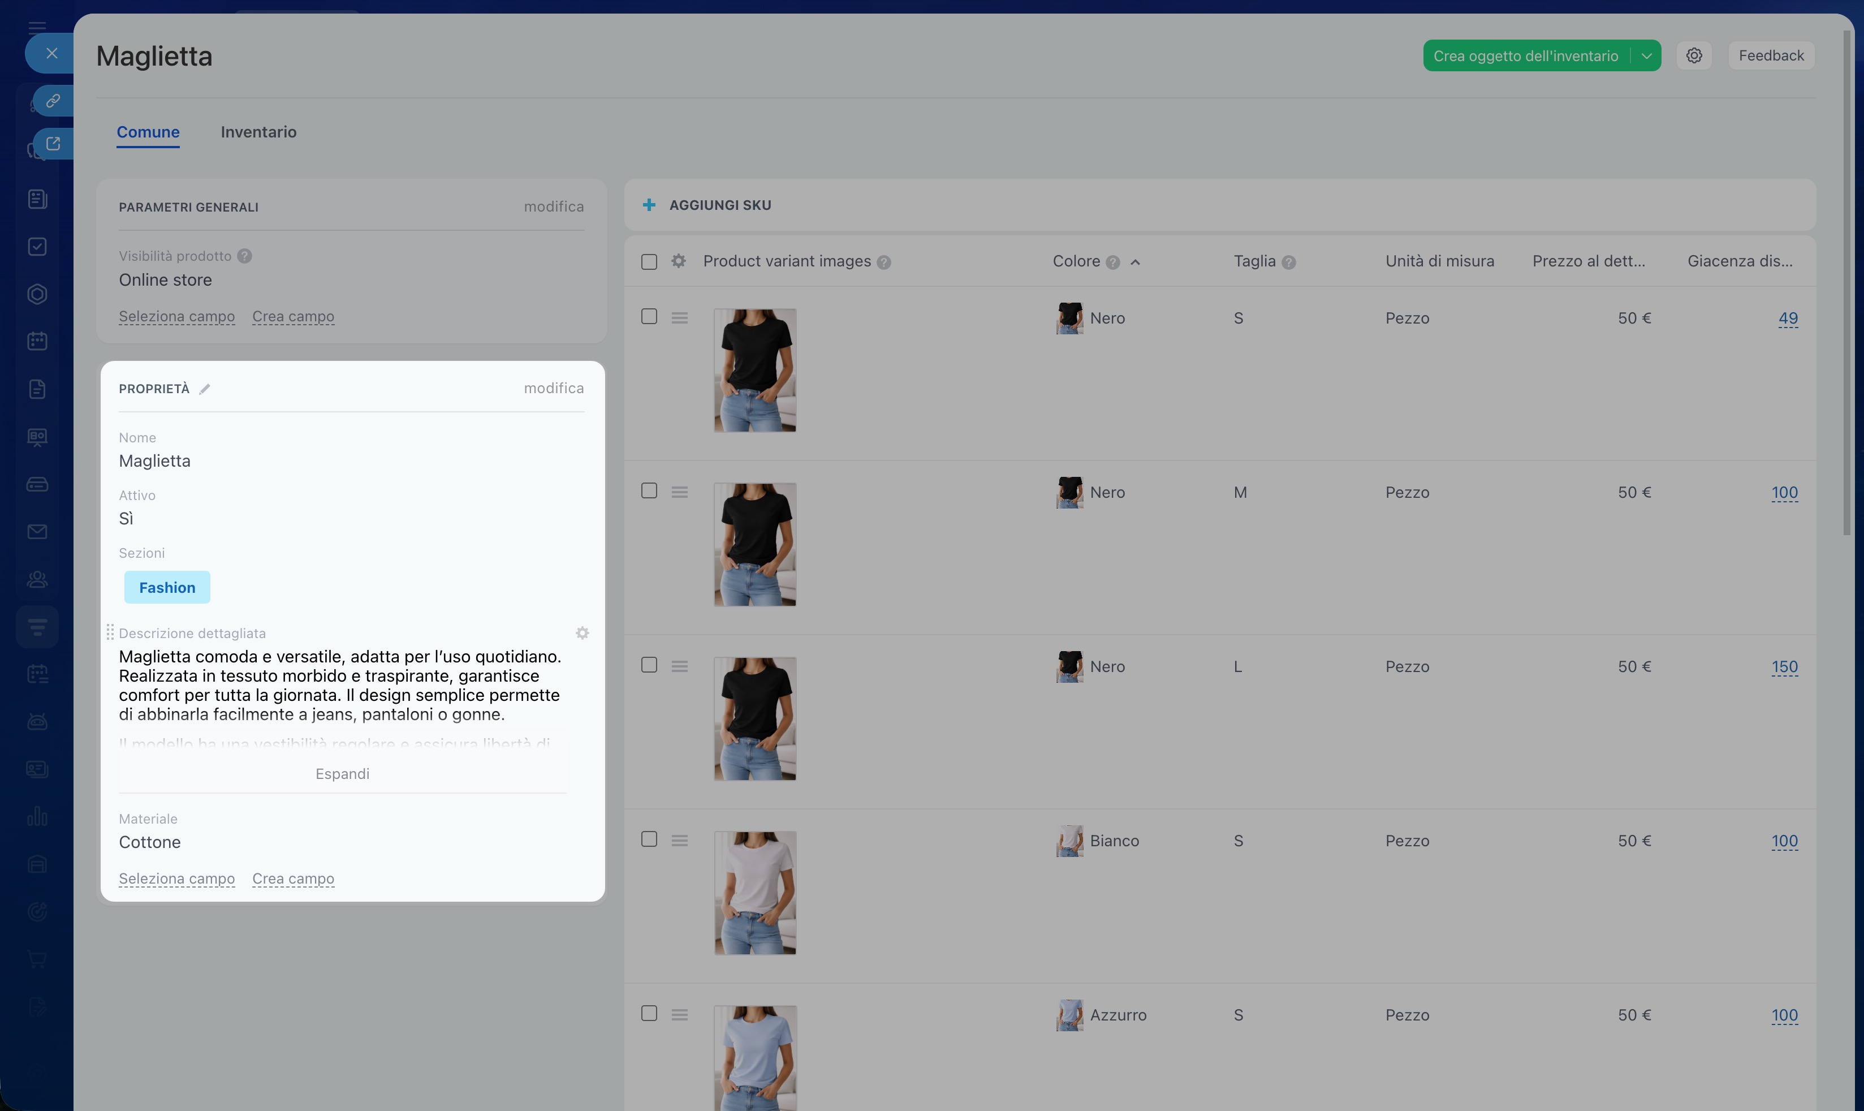Screen dimensions: 1864x1111
Task: Select the Comune tab
Action: (x=148, y=132)
